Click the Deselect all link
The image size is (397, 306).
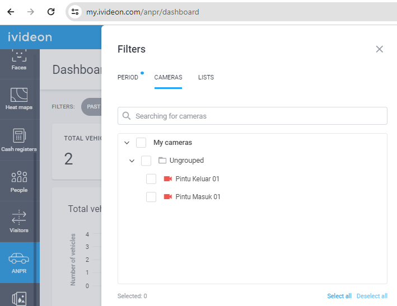pyautogui.click(x=372, y=296)
